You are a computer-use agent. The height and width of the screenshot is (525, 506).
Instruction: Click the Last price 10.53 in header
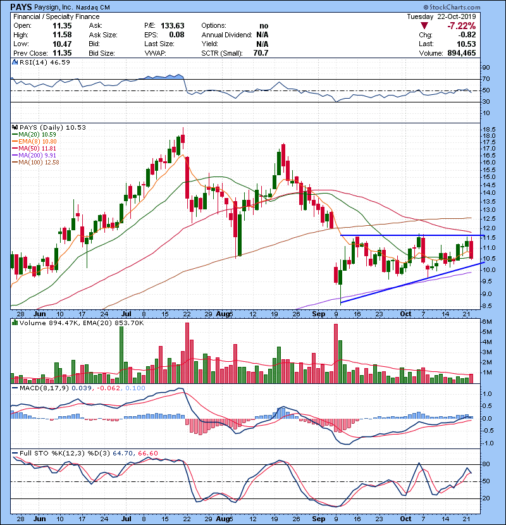click(x=467, y=44)
